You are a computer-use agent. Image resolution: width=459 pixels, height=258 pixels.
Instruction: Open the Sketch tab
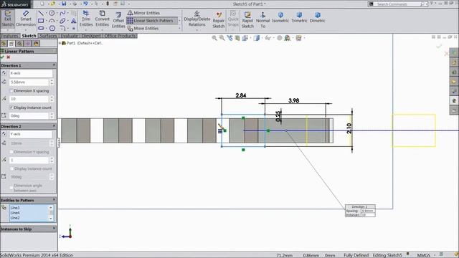coord(29,36)
